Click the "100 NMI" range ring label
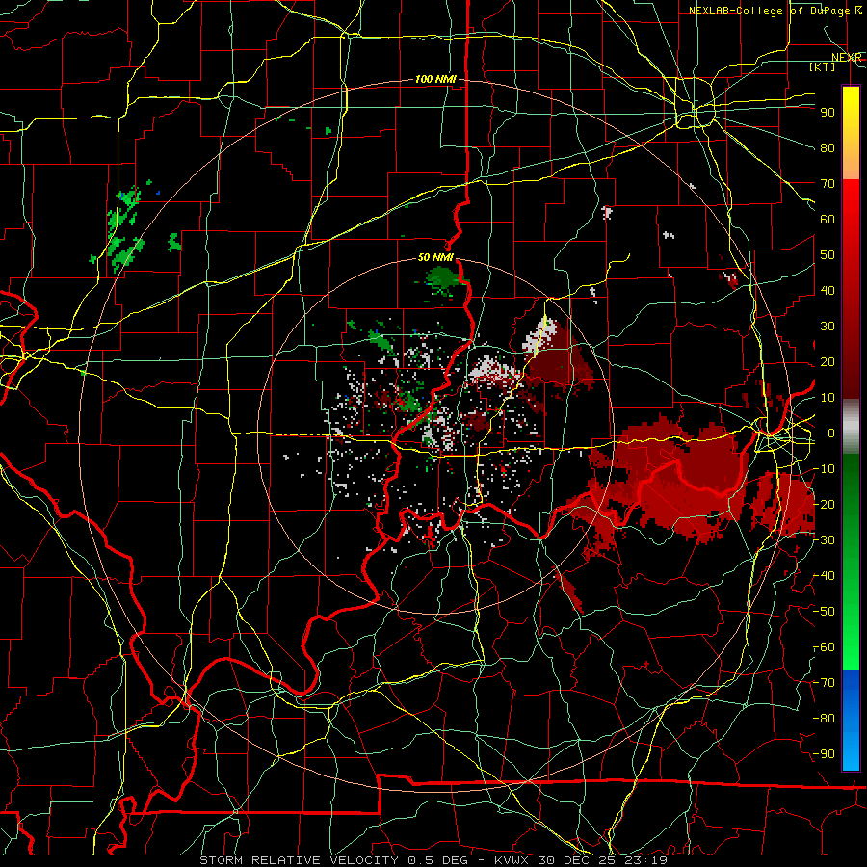The width and height of the screenshot is (867, 867). (435, 80)
